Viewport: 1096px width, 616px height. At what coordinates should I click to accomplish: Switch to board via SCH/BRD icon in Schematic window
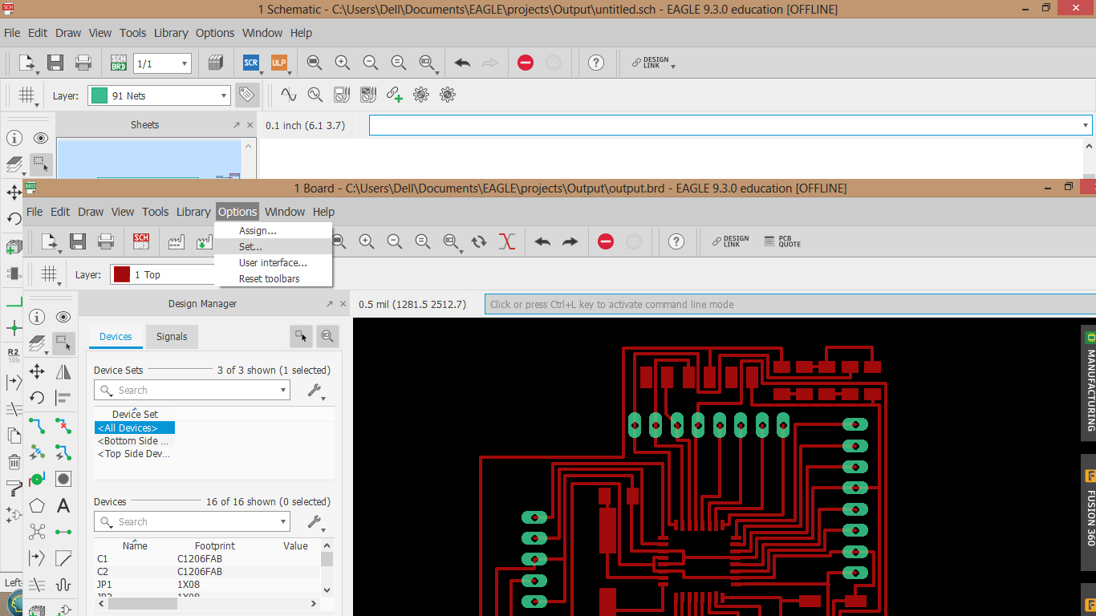118,63
